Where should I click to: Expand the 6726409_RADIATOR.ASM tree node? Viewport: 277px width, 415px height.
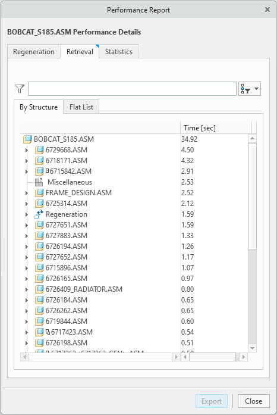[26, 289]
